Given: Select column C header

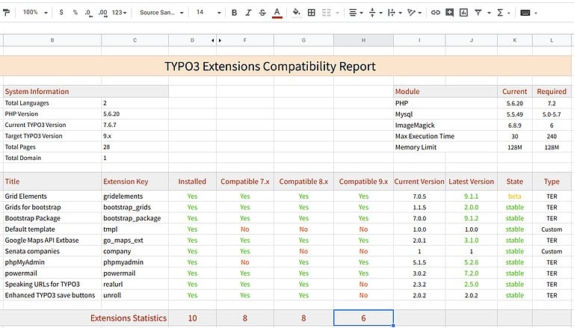Looking at the screenshot, I should point(135,40).
